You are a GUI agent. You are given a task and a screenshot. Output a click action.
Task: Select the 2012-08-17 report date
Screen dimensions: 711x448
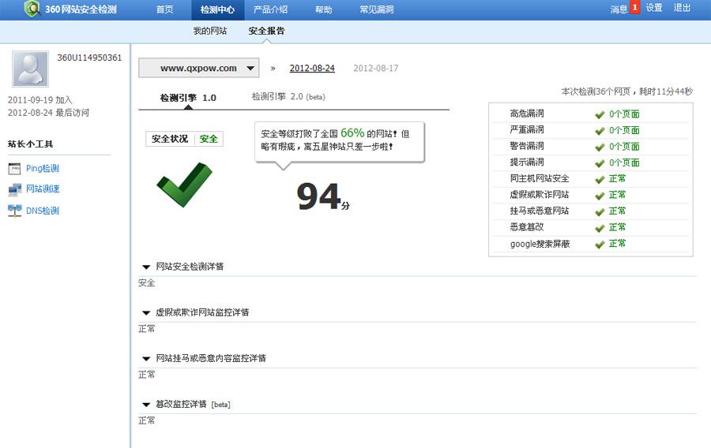(375, 69)
